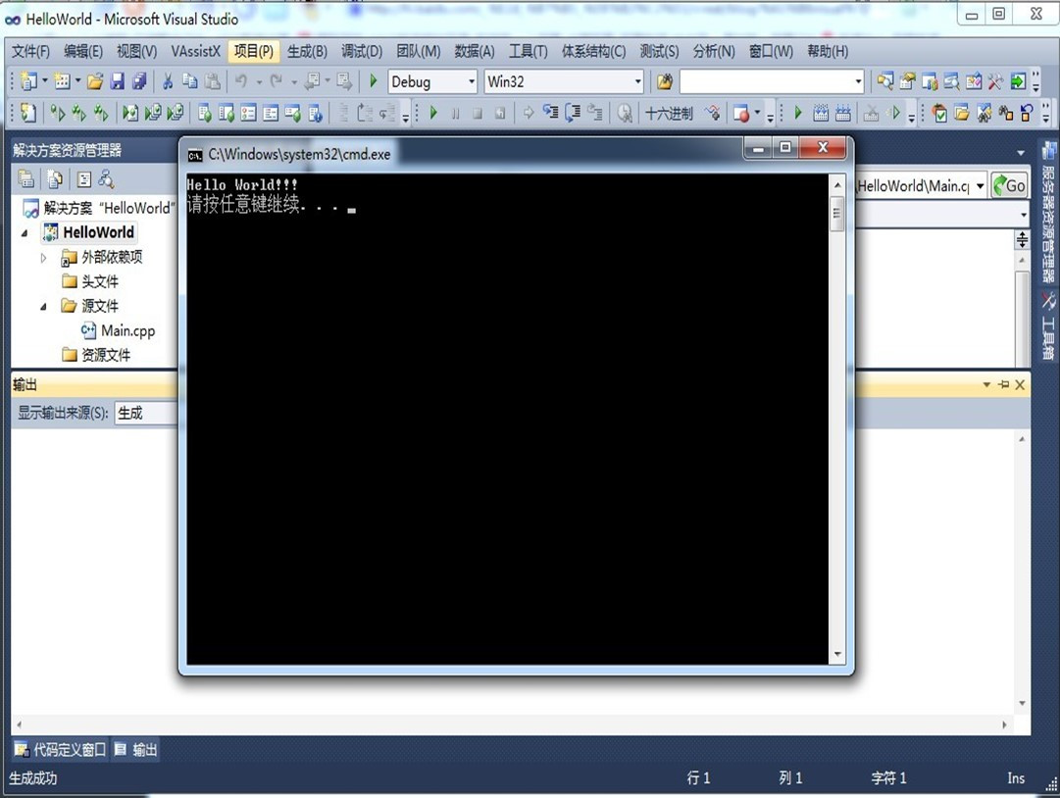Image resolution: width=1060 pixels, height=798 pixels.
Task: Click Solution Explorer's Properties icon
Action: pyautogui.click(x=25, y=179)
